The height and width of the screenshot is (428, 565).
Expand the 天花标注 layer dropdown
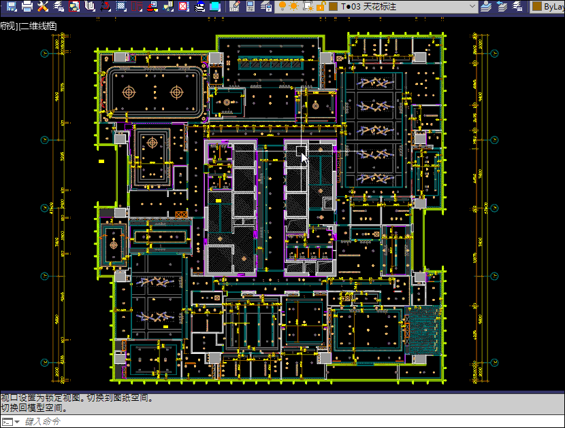pyautogui.click(x=472, y=7)
